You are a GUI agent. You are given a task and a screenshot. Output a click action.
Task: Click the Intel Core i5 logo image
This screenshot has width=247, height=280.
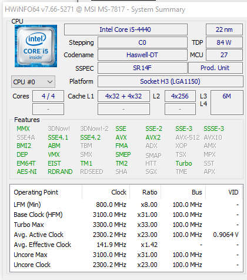coord(36,46)
